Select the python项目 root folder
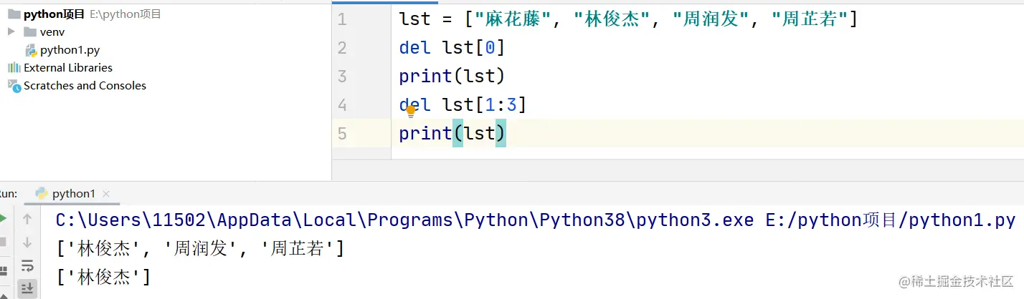 tap(54, 14)
